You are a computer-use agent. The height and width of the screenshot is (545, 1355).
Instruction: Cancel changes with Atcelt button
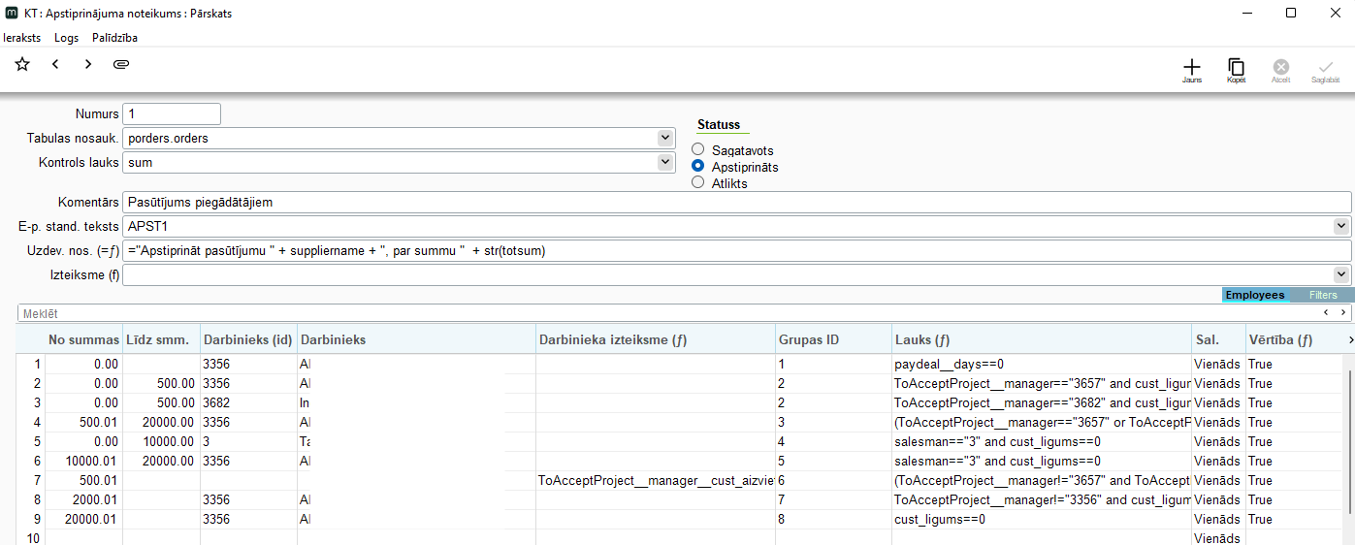coord(1281,70)
